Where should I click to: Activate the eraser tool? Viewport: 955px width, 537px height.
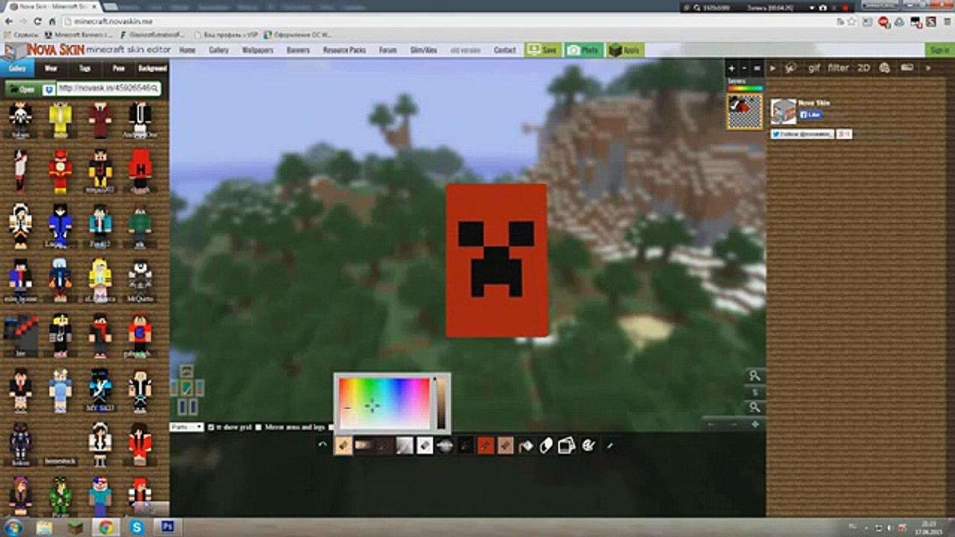click(546, 446)
